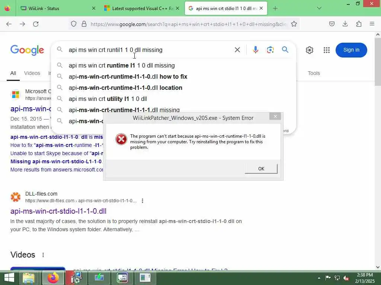Bookmark this page with the star icon

[294, 24]
